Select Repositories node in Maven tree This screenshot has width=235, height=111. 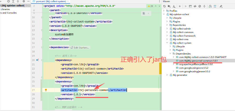tap(179, 25)
